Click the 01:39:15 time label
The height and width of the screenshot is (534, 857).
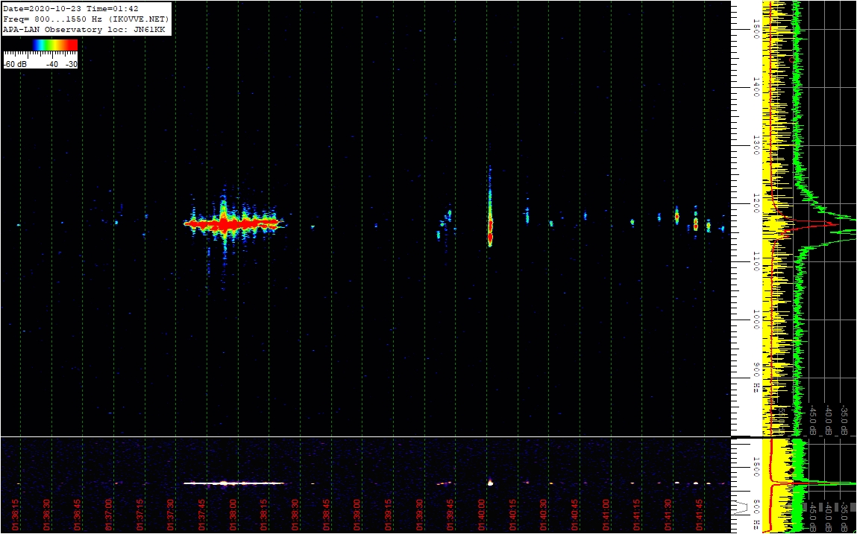(388, 515)
